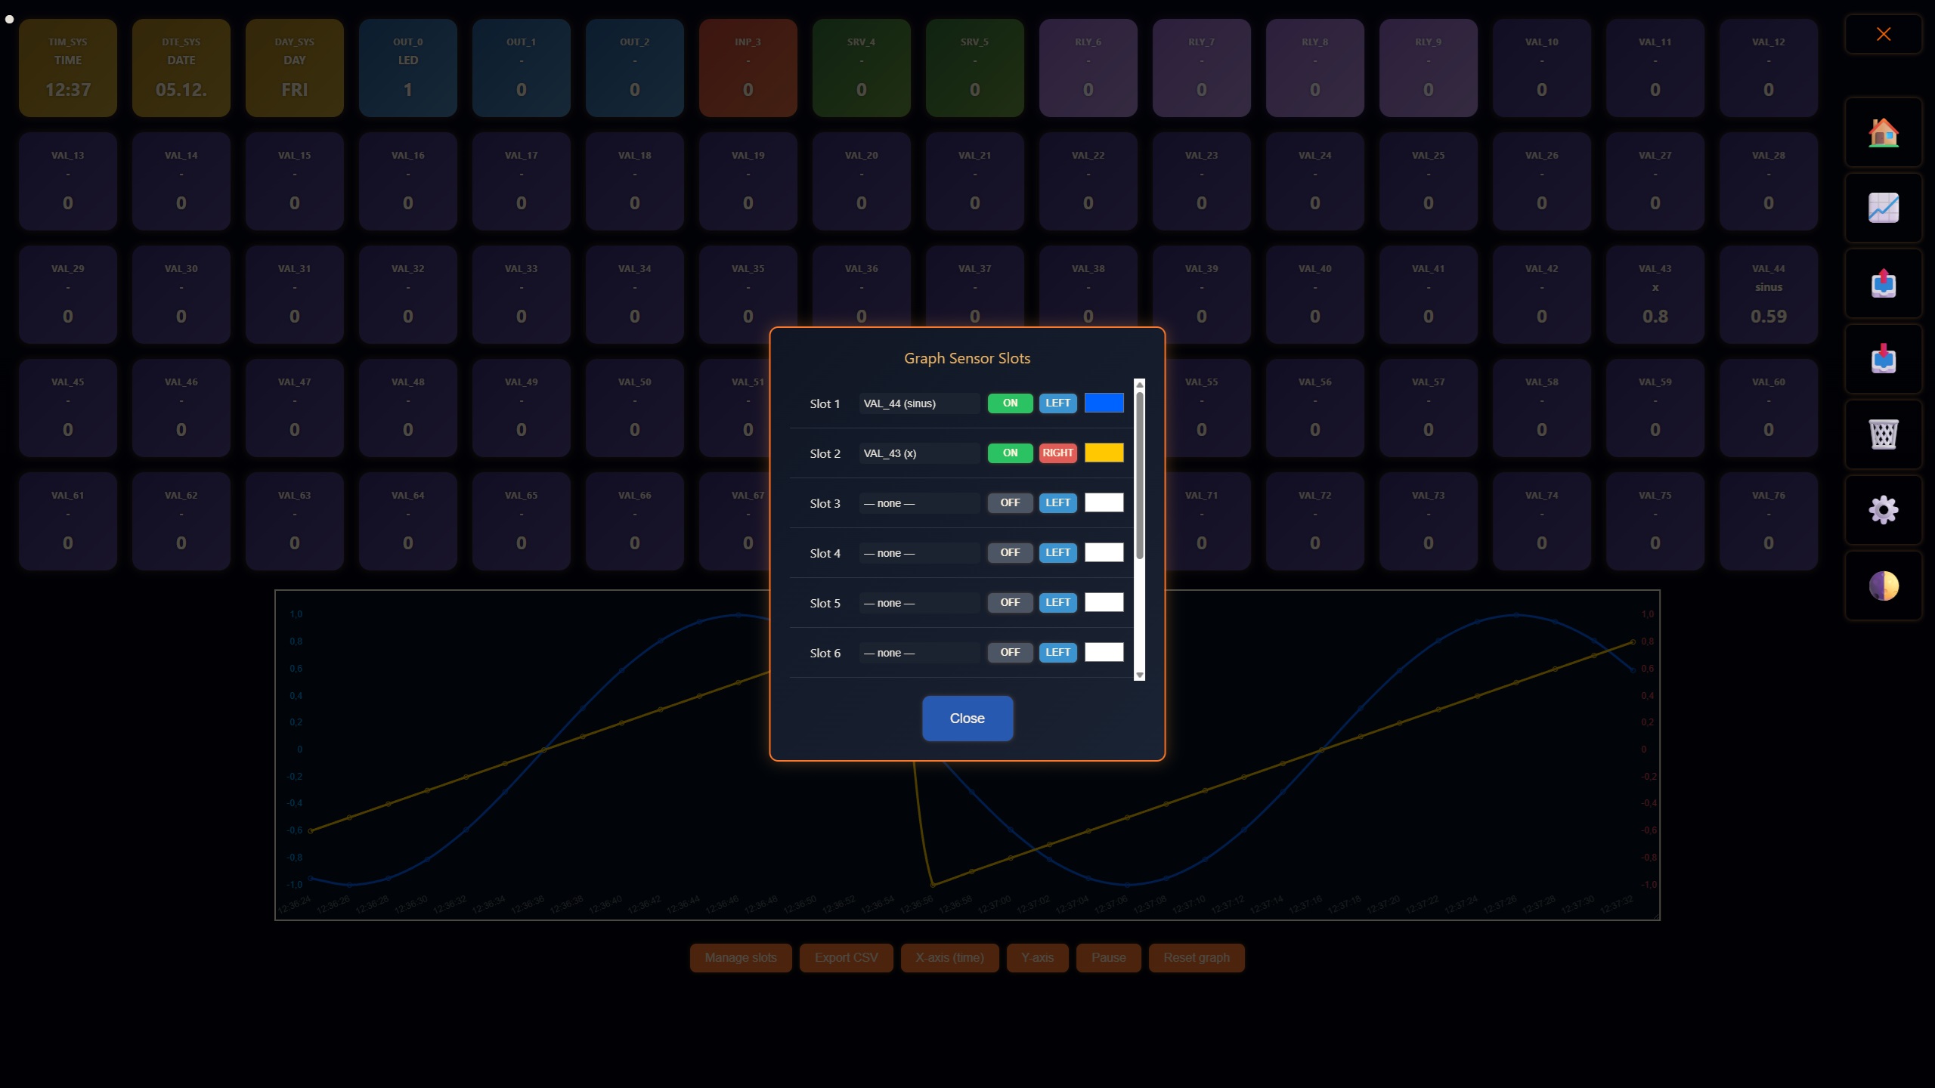Click the download tray icon below the upload icon

(1883, 360)
